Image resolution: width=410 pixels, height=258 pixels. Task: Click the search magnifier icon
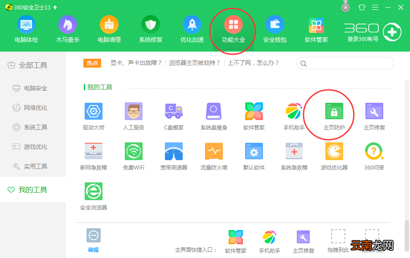tap(303, 64)
